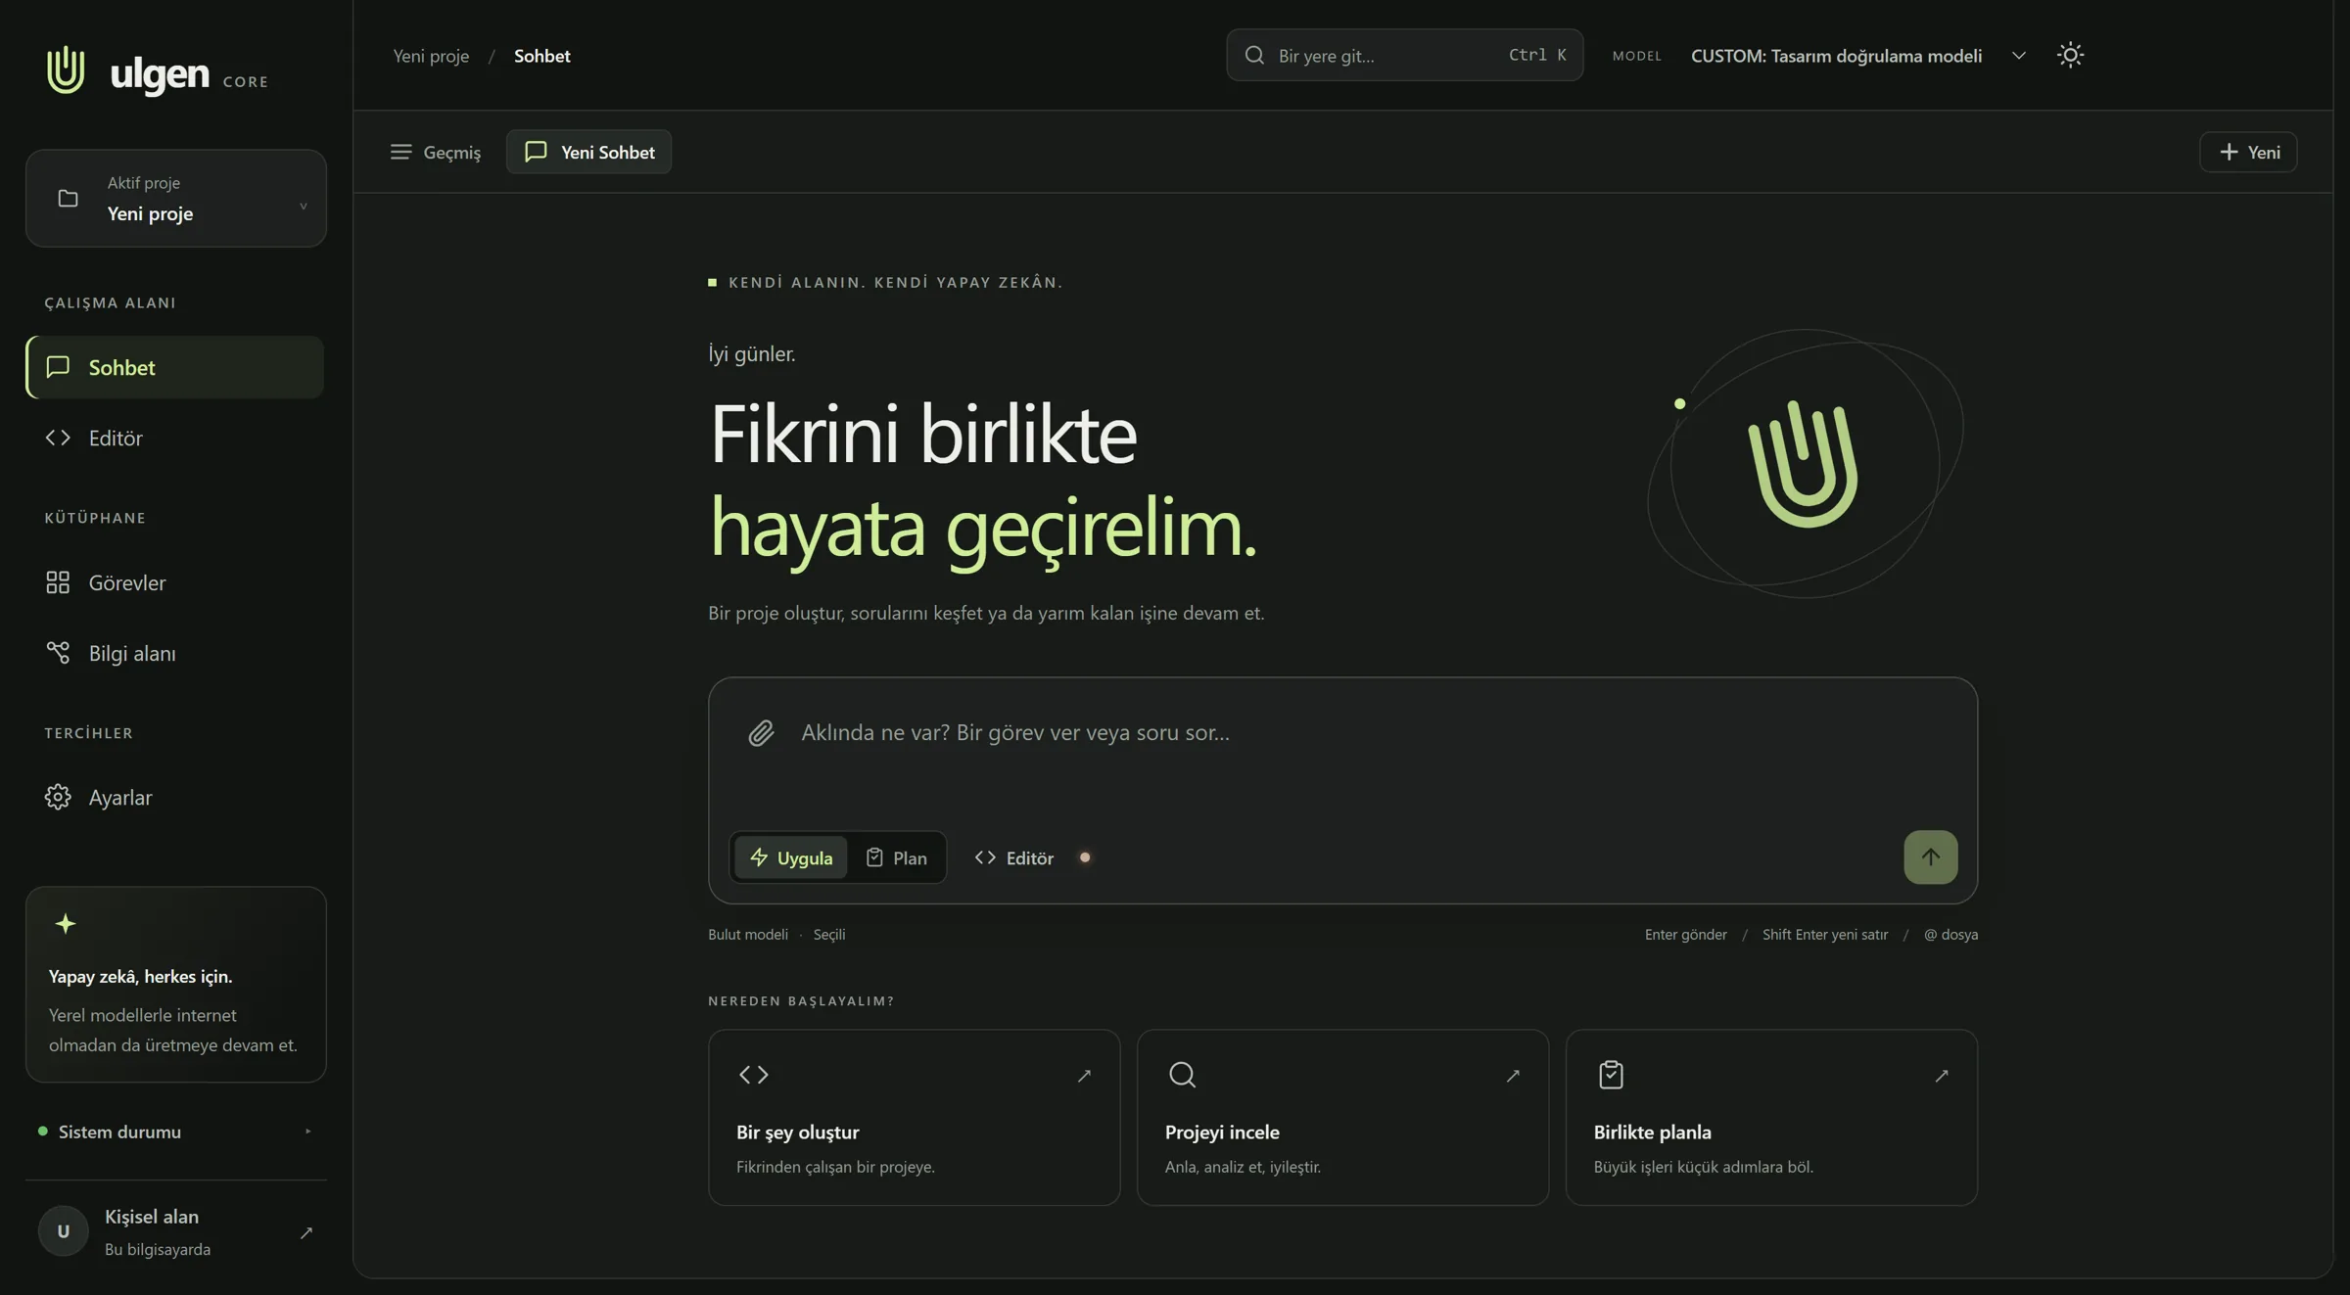
Task: Click the magnifier icon on 'Projeyi incele' card
Action: coord(1182,1075)
